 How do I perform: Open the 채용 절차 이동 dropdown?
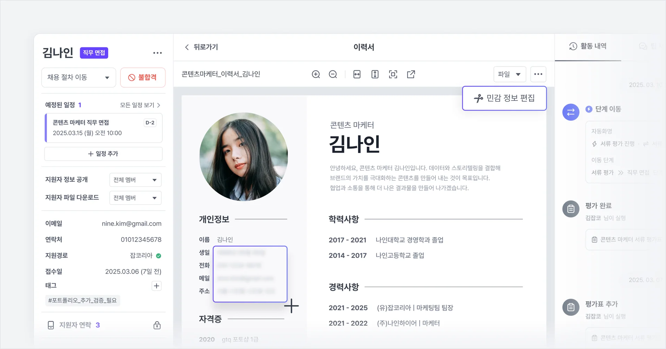pyautogui.click(x=78, y=77)
